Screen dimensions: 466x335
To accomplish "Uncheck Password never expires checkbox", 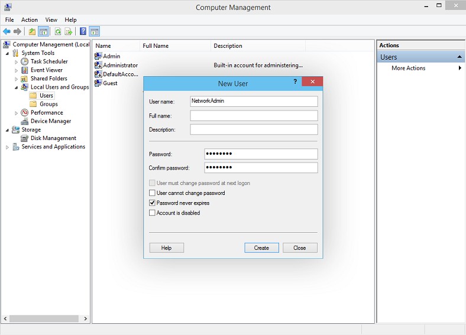I will [x=152, y=203].
